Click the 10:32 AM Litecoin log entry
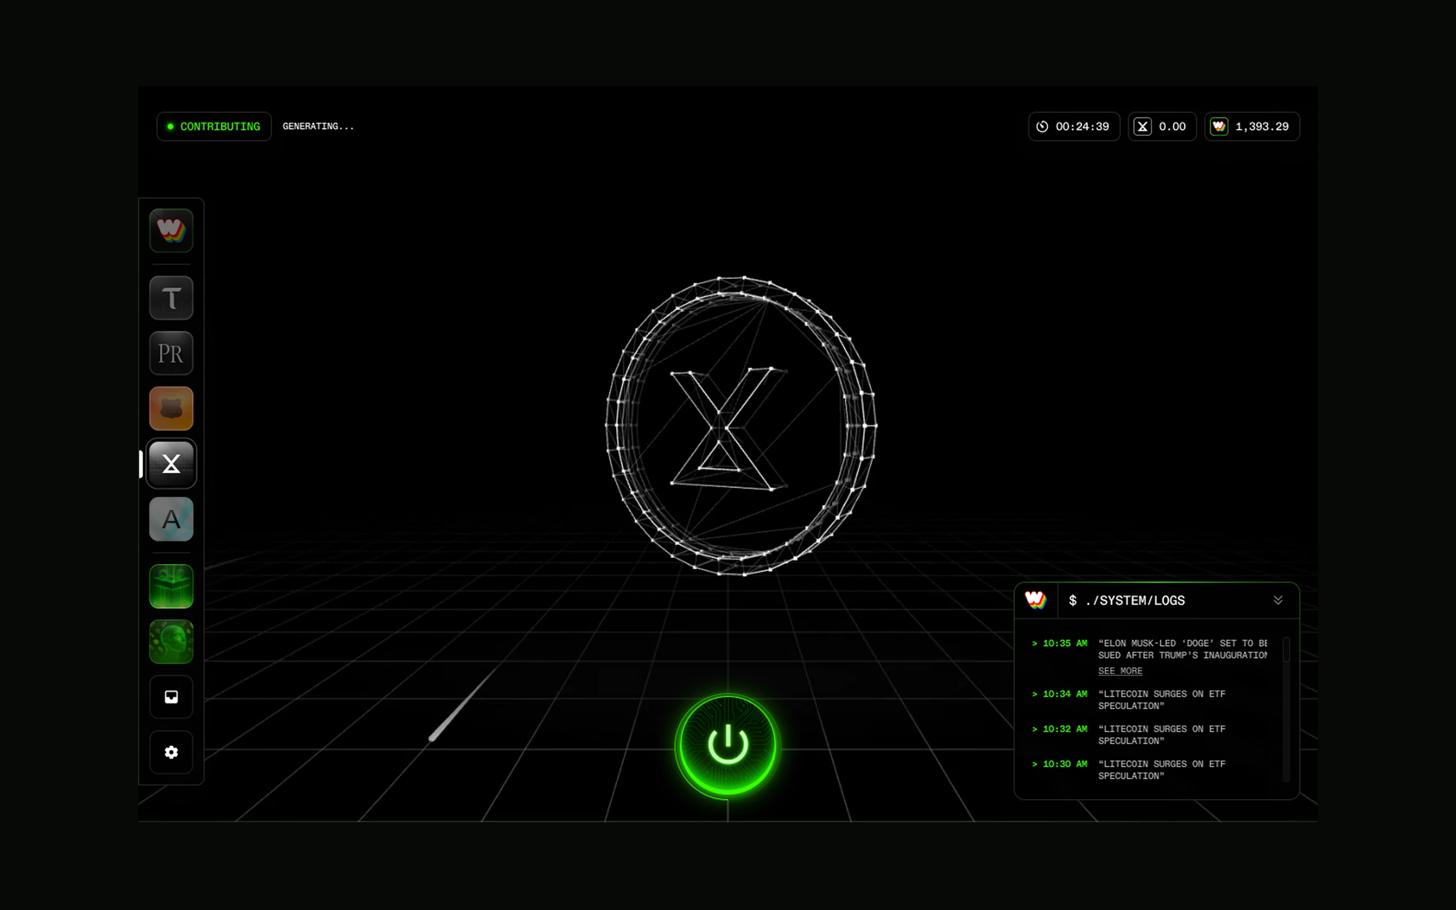Screen dimensions: 1456x910 1129,735
